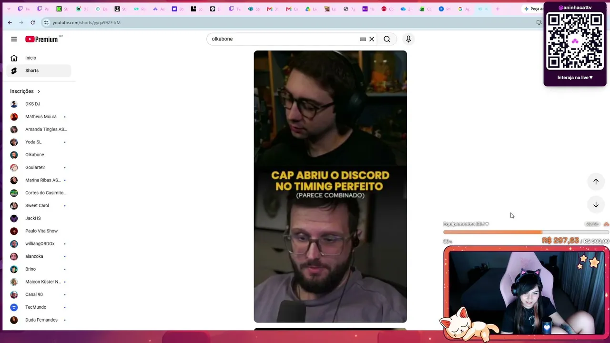Open JackHS channel
610x343 pixels.
(x=39, y=218)
